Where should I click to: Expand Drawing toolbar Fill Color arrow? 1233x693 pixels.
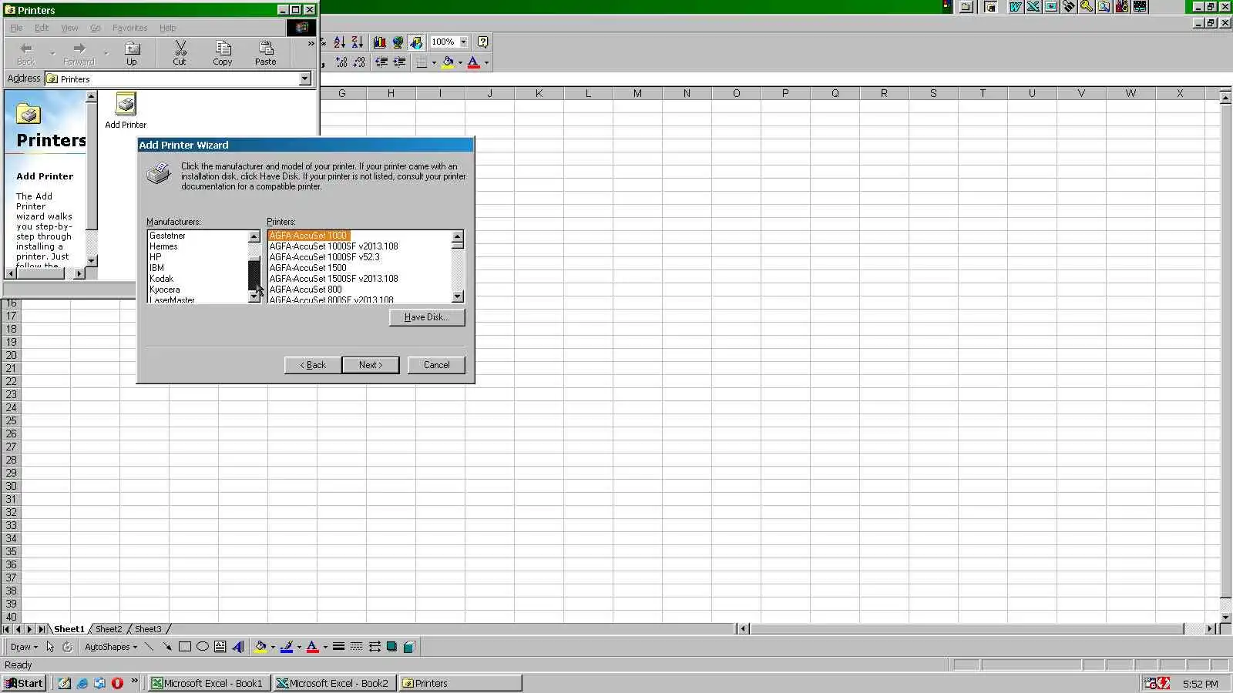(273, 647)
